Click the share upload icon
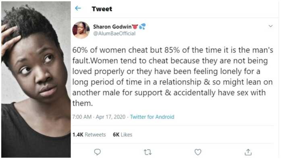 pos(248,152)
